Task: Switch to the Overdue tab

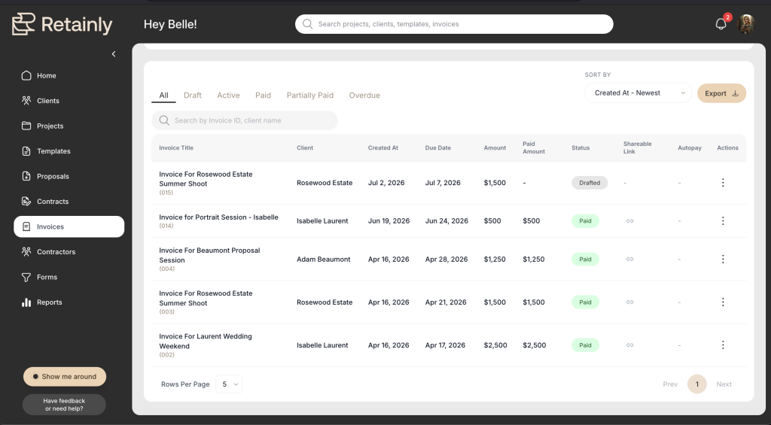Action: point(364,96)
